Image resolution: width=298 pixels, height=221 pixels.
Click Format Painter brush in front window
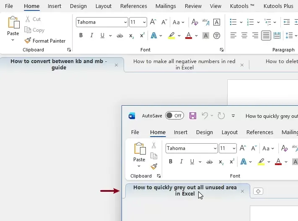154,167
